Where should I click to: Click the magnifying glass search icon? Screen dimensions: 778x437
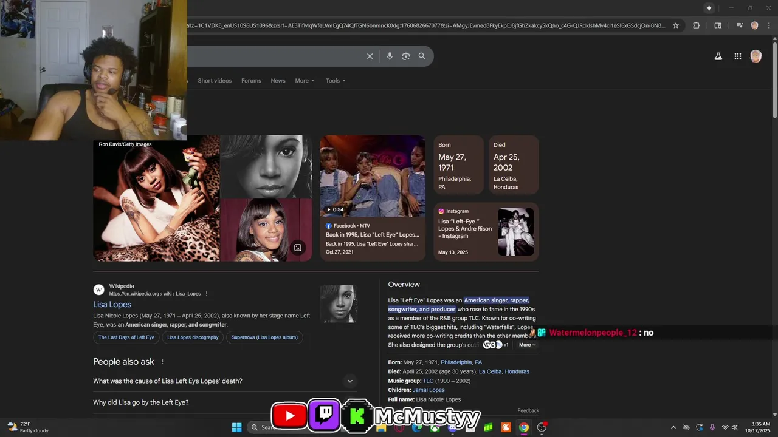(x=422, y=56)
